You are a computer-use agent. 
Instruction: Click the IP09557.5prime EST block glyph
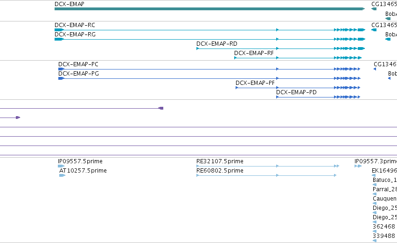pyautogui.click(x=61, y=166)
